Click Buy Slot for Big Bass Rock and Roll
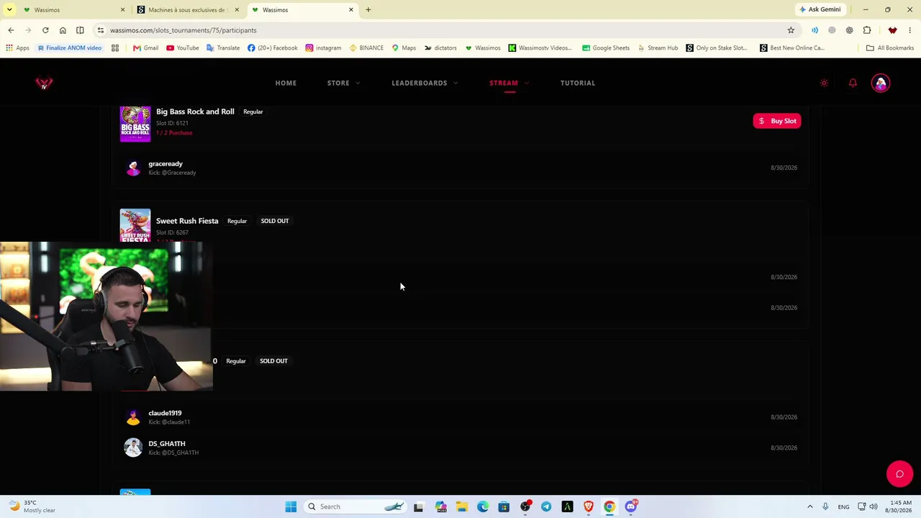 [x=777, y=121]
